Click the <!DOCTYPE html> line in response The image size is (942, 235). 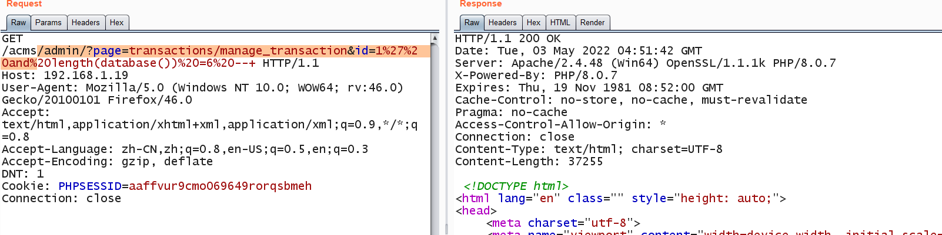[x=516, y=186]
